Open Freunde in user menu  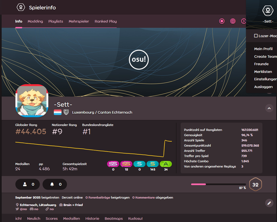[x=261, y=64]
